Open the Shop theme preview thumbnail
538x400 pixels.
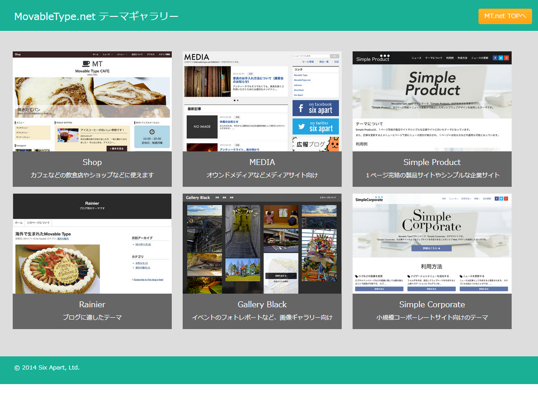click(x=92, y=101)
